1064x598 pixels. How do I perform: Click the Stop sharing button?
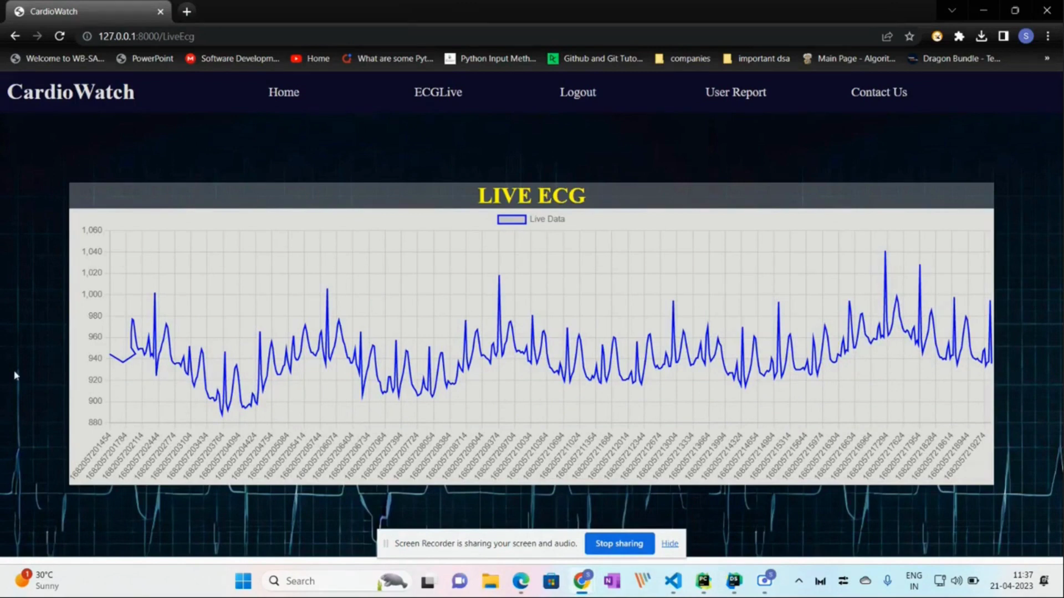tap(619, 543)
